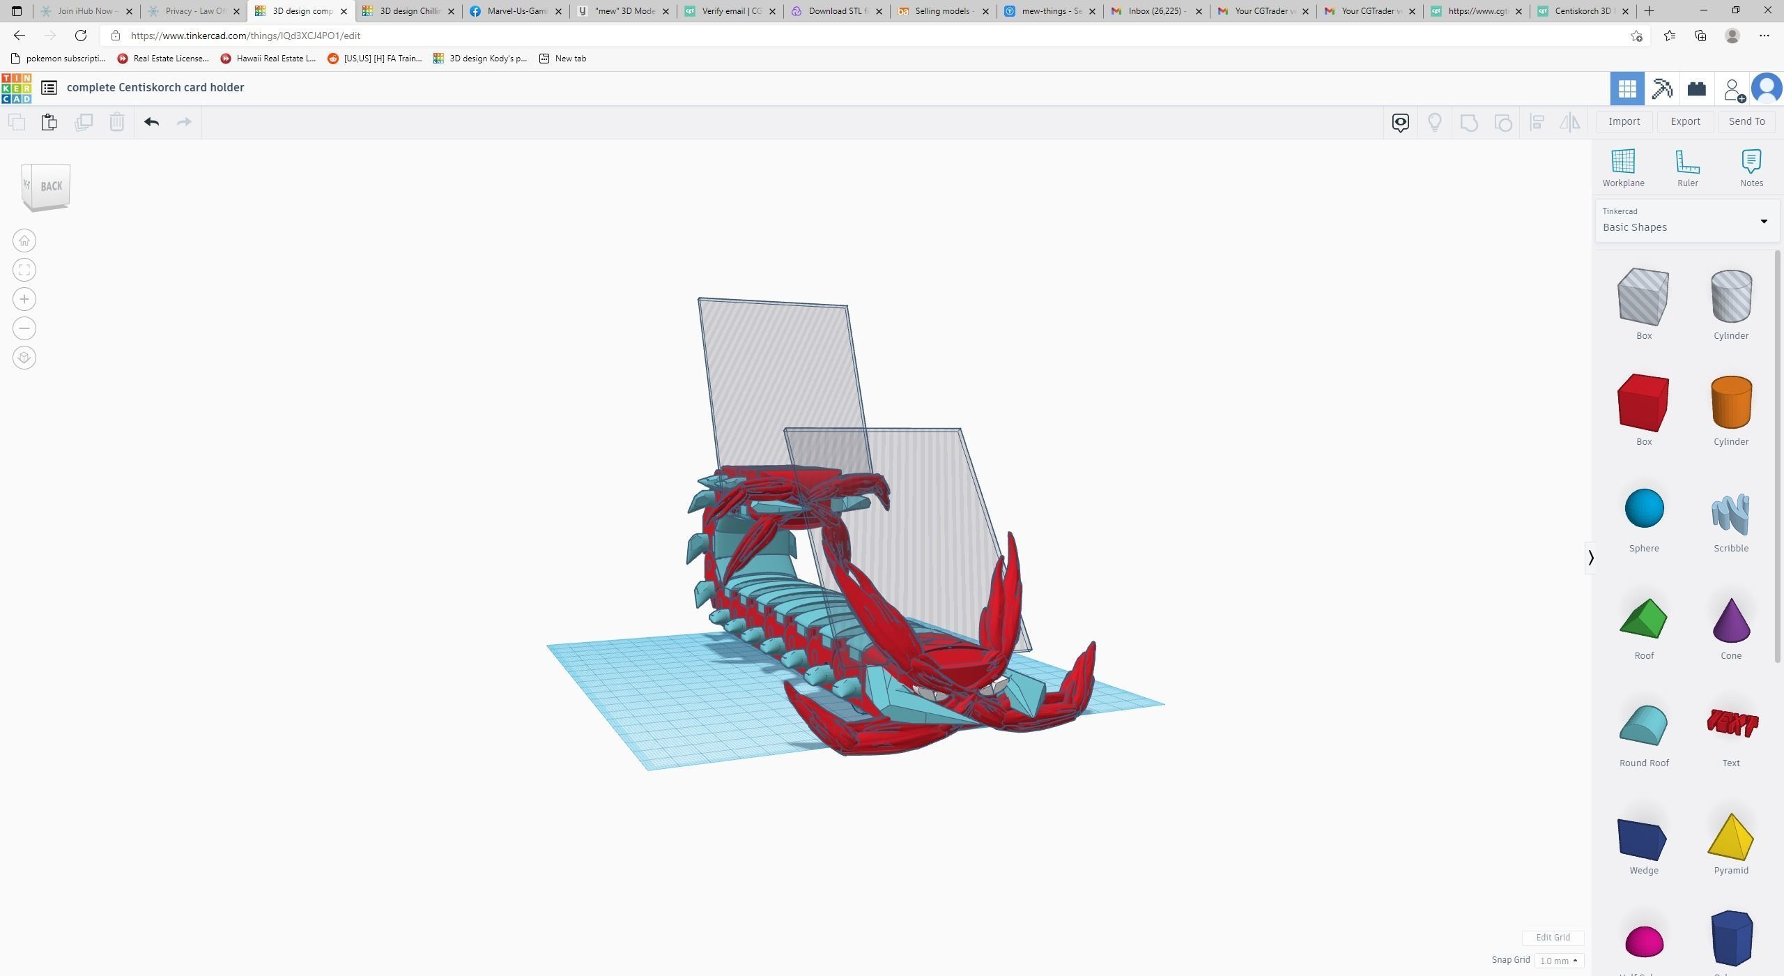The image size is (1784, 976).
Task: Select the Ruler tool
Action: pyautogui.click(x=1687, y=168)
